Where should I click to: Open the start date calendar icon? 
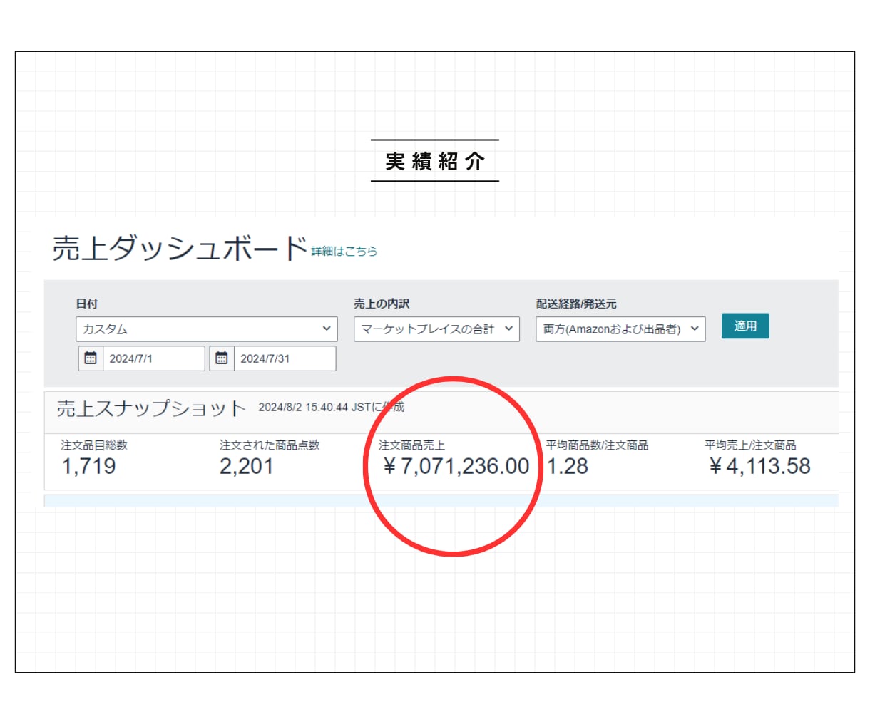tap(91, 358)
